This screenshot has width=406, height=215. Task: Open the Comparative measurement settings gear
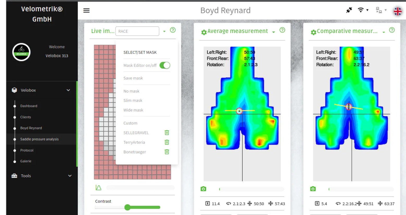(313, 32)
